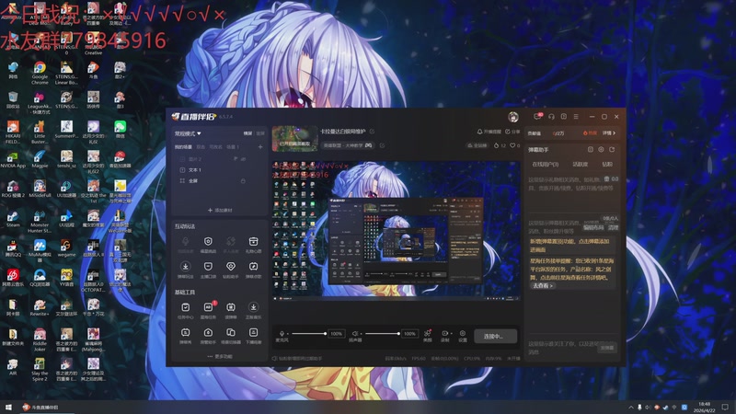Viewport: 736px width, 414px height.
Task: Toggle visibility of the 全屏 source
Action: click(x=243, y=181)
